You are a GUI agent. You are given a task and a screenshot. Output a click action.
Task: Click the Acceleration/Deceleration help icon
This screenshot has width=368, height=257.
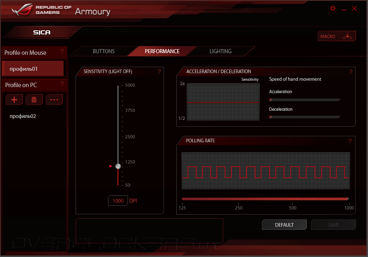(351, 72)
